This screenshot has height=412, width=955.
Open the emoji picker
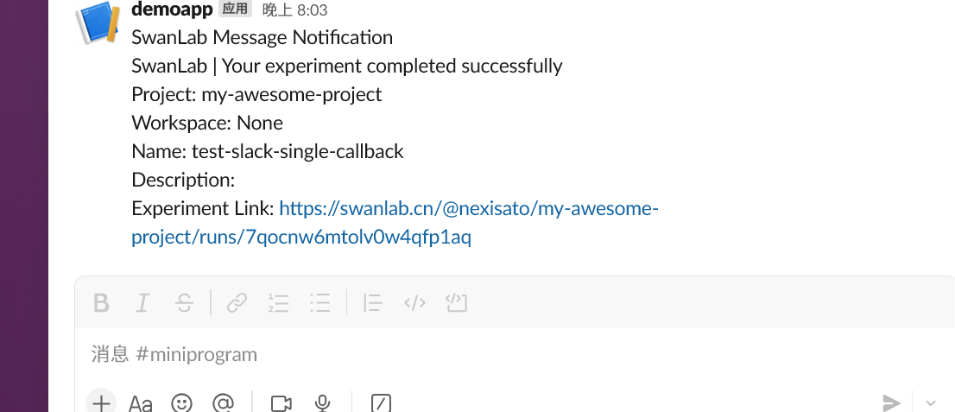(181, 402)
